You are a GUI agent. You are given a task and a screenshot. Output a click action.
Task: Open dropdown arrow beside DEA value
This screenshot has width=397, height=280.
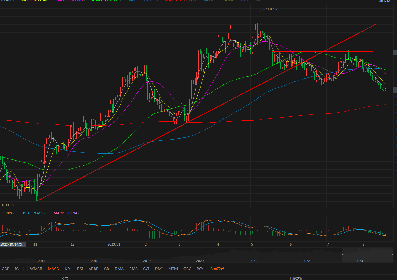click(44, 213)
